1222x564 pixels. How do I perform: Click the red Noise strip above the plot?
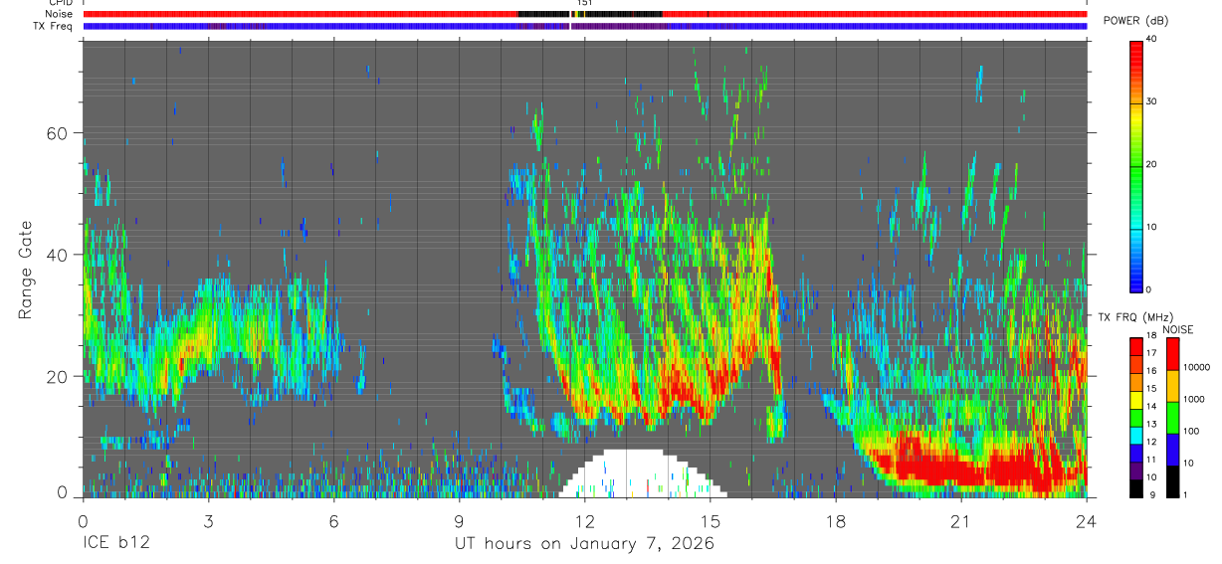coord(585,14)
